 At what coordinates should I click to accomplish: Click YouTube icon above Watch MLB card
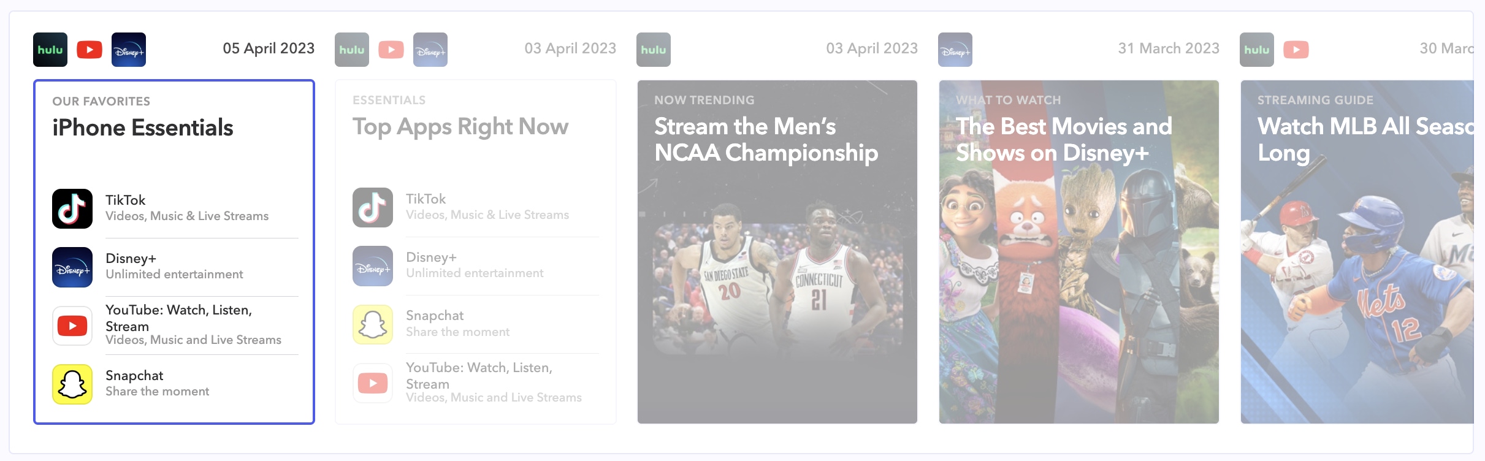pyautogui.click(x=1296, y=50)
